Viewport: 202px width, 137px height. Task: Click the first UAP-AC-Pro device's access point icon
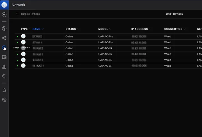23,36
